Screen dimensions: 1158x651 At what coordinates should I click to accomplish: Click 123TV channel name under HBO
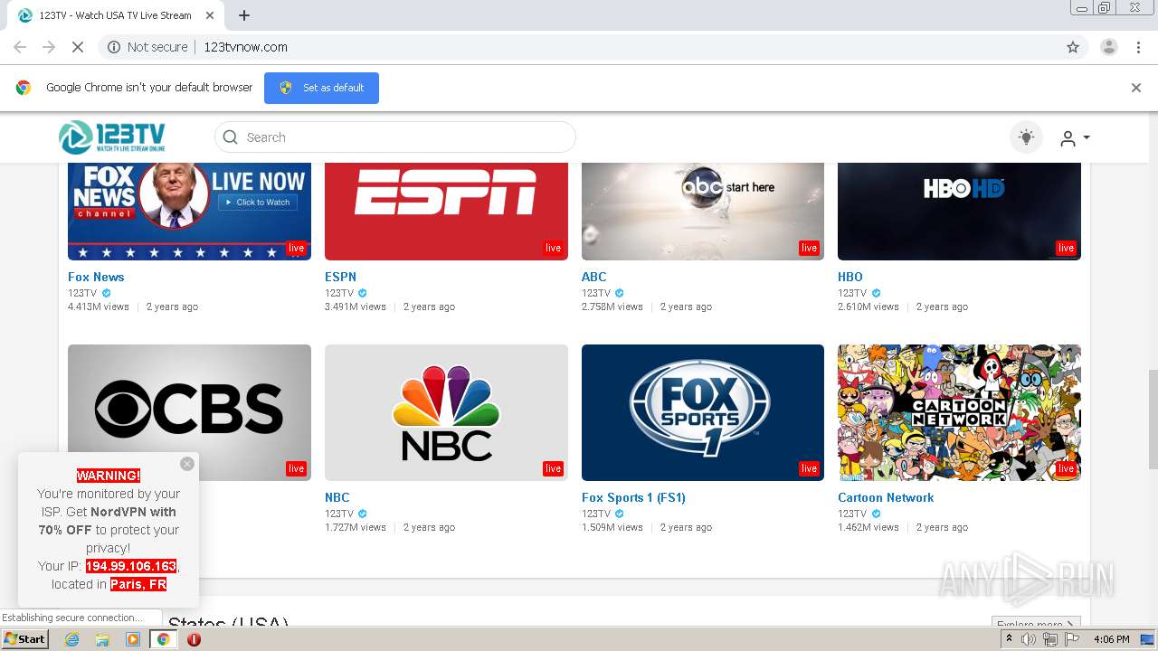(x=852, y=293)
